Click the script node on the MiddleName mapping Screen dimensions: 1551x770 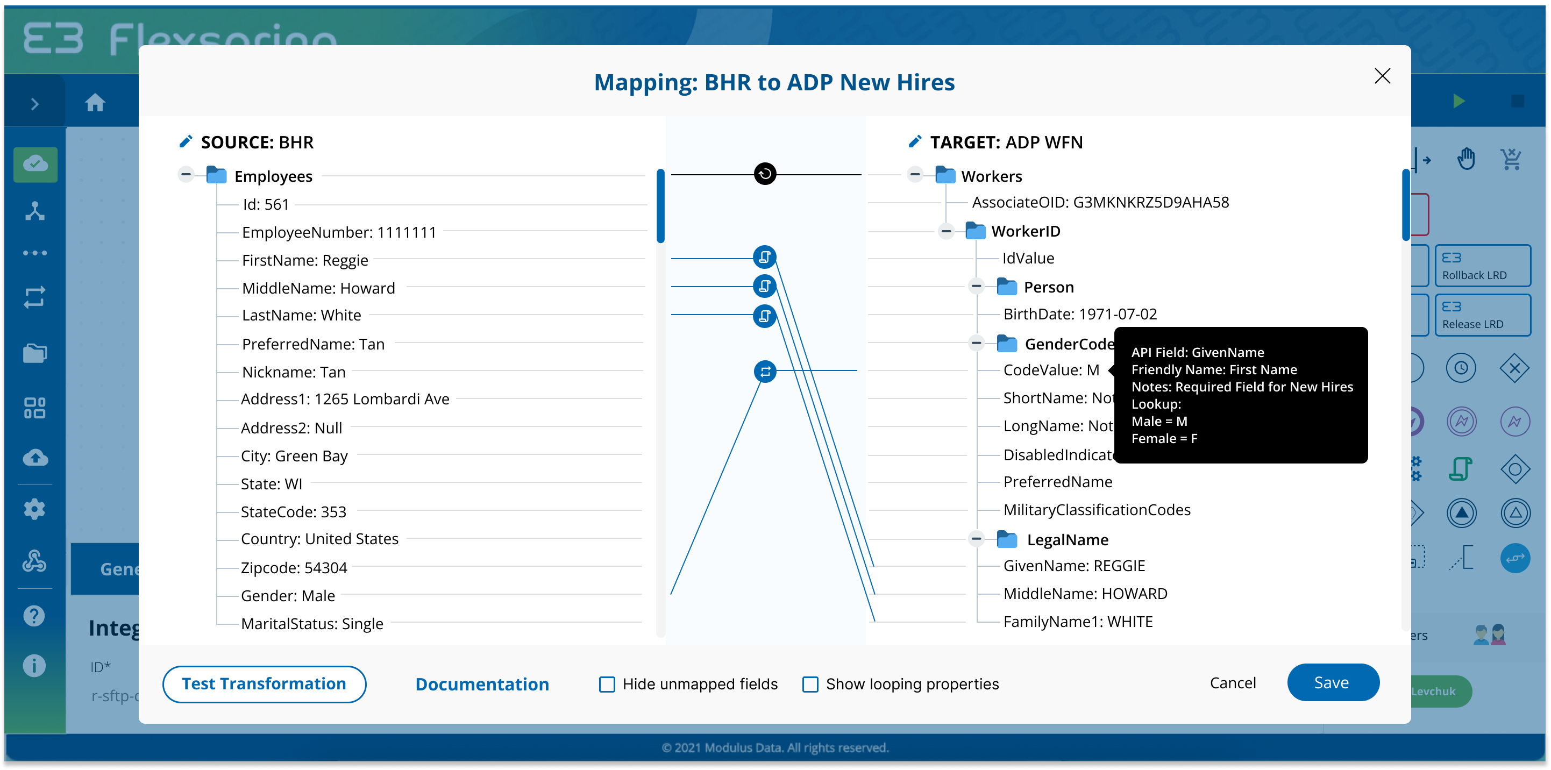(765, 286)
